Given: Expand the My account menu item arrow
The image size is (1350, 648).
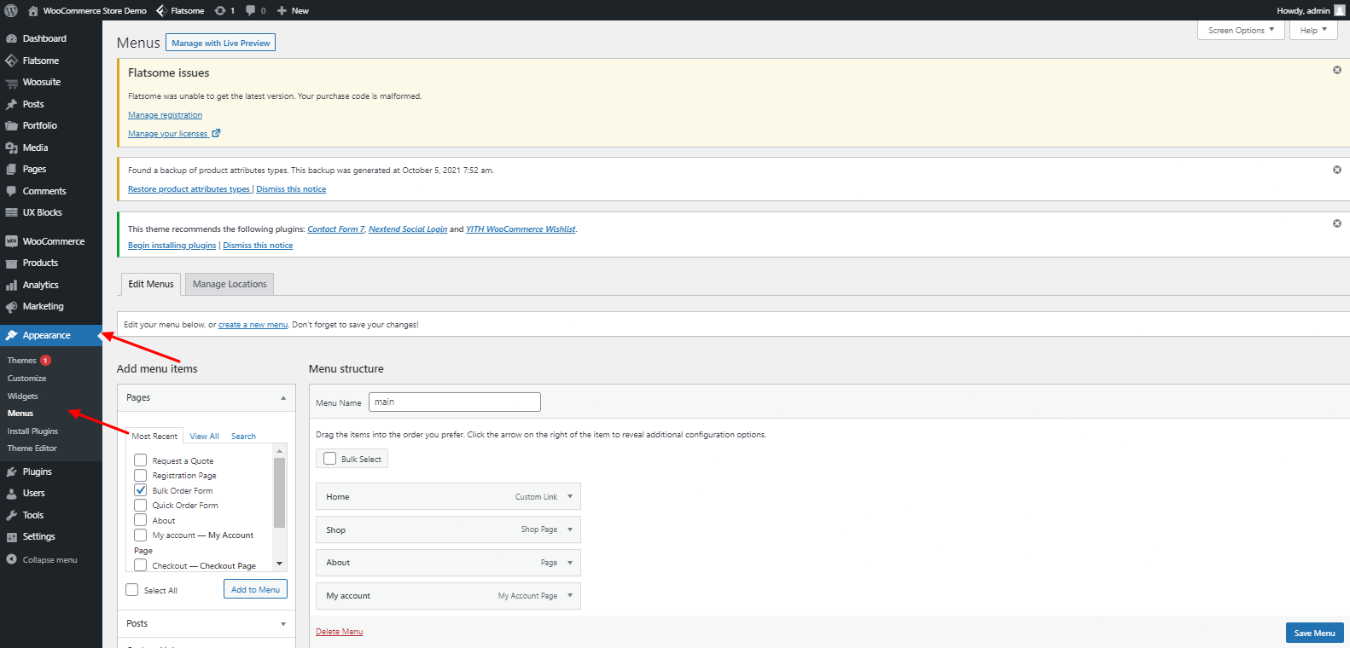Looking at the screenshot, I should pyautogui.click(x=570, y=595).
